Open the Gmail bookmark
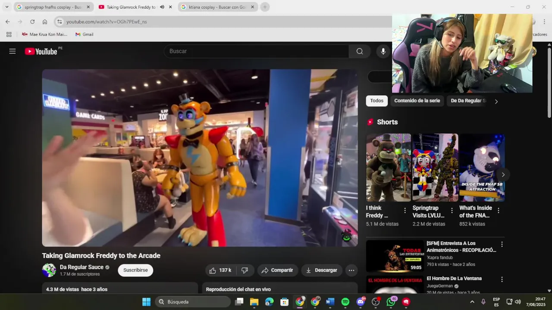This screenshot has height=310, width=552. [x=84, y=34]
